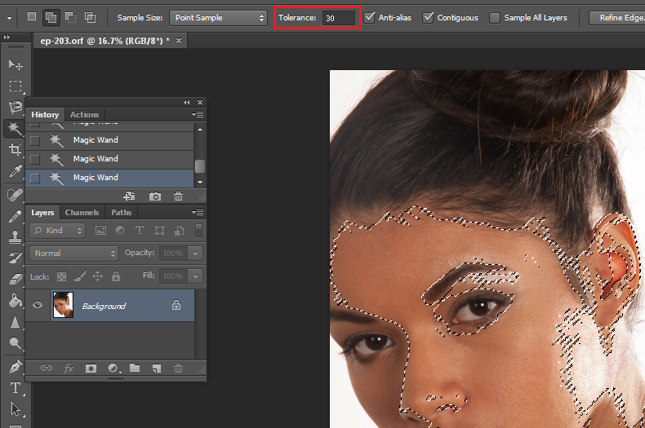Delete layer trash icon in Layers panel
Screen dimensions: 645x428
point(178,368)
